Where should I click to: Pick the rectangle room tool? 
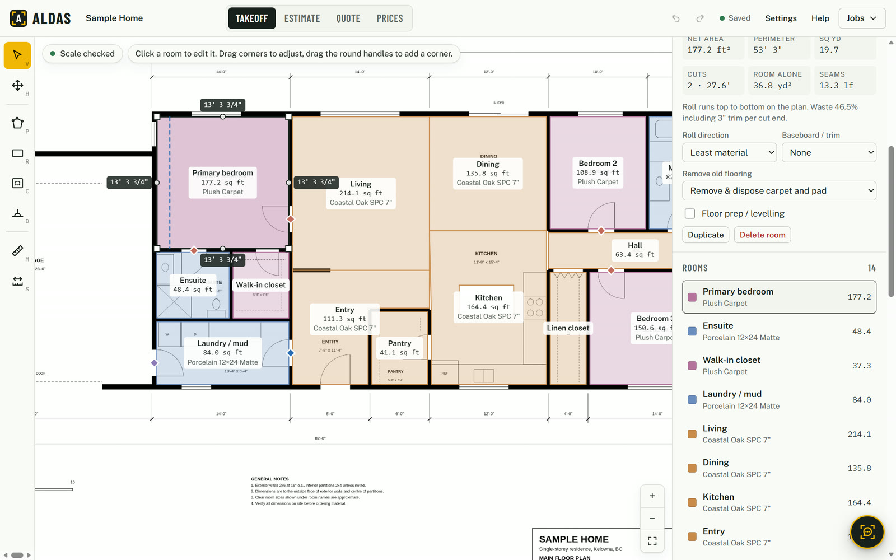click(x=17, y=153)
